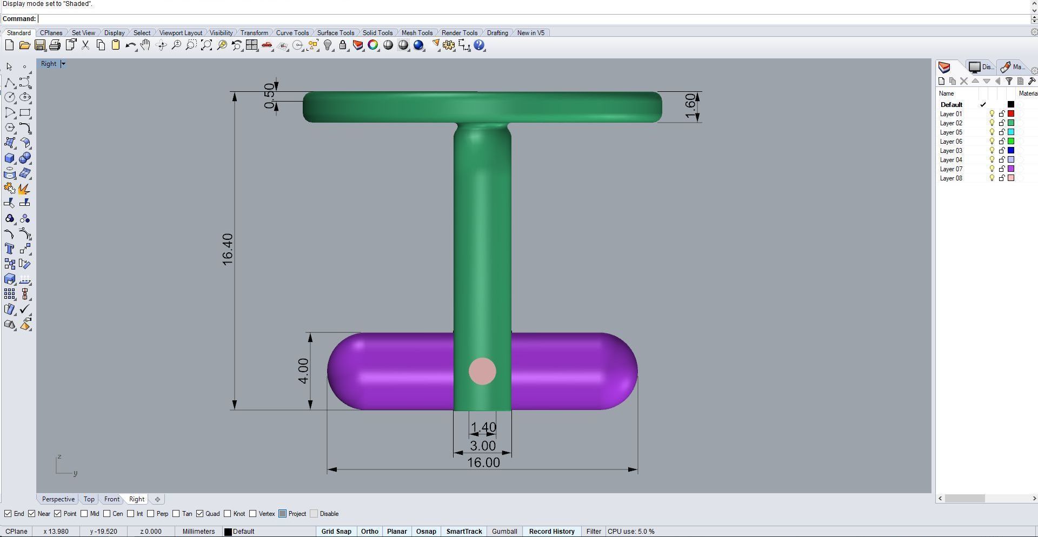Toggle the Quad osnap checkbox
This screenshot has height=537, width=1038.
point(200,514)
